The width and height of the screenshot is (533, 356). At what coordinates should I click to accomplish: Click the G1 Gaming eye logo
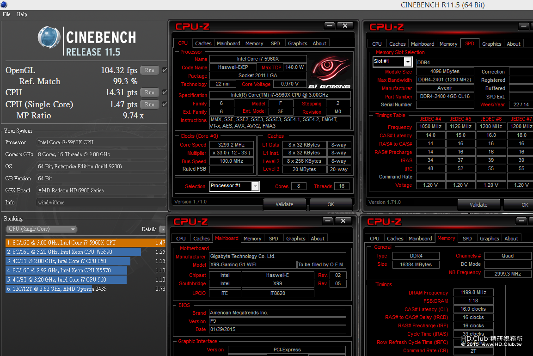[330, 73]
